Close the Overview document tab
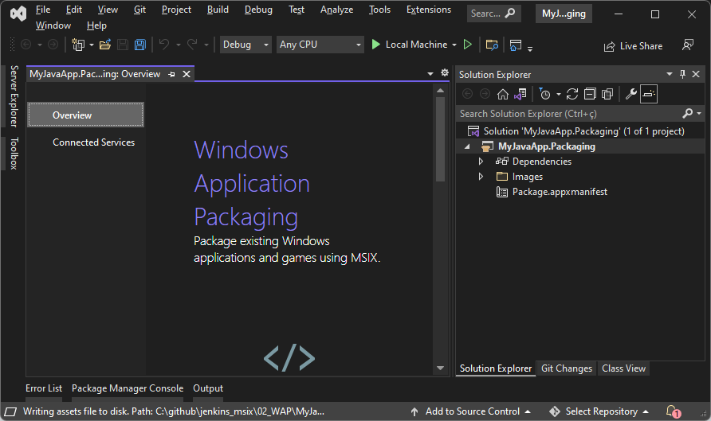The image size is (711, 421). click(x=187, y=74)
